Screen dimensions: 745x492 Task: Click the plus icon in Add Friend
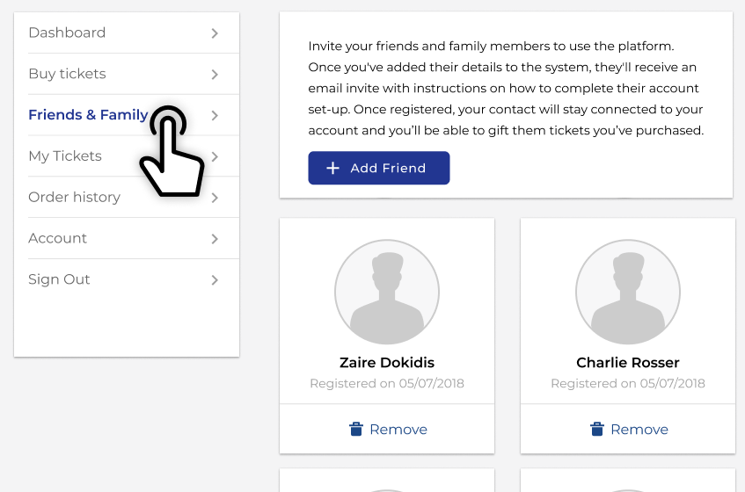tap(333, 168)
